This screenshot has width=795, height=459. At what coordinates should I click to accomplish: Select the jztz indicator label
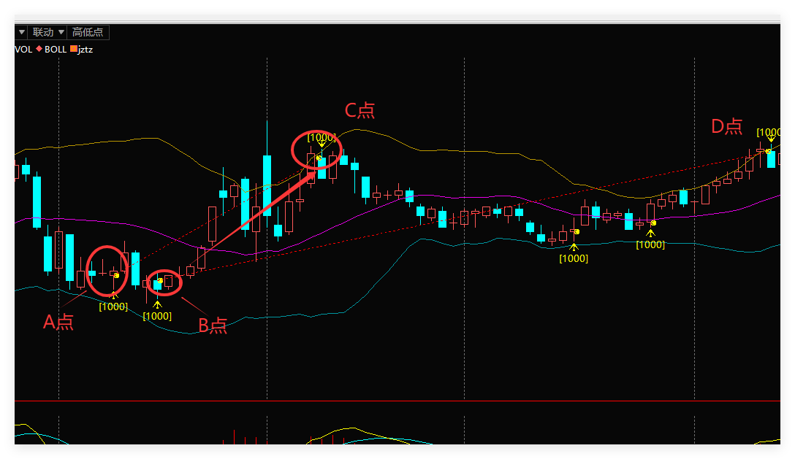[85, 50]
